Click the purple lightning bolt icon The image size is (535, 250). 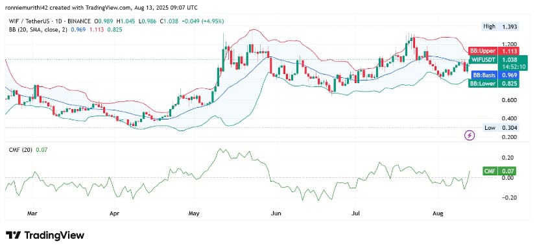[470, 136]
